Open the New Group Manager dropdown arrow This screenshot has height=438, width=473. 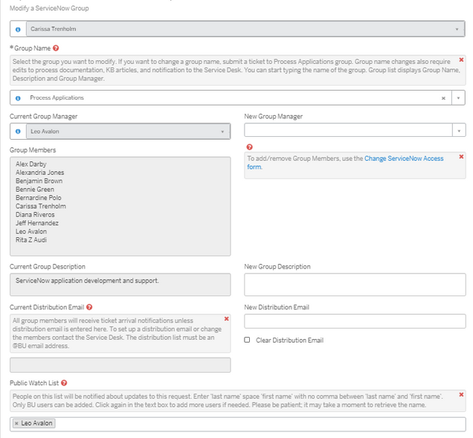[x=459, y=131]
